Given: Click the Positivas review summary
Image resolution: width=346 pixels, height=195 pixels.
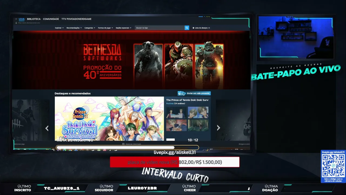Looking at the screenshot, I should pyautogui.click(x=170, y=103).
